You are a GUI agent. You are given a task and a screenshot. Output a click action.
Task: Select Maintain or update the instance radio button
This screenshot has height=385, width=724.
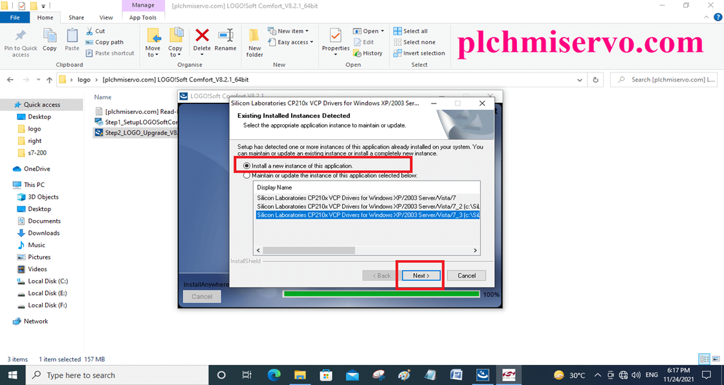[247, 175]
